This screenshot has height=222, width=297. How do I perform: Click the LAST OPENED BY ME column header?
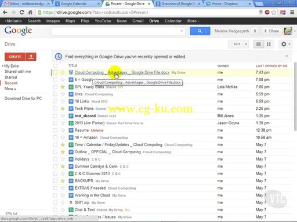271,66
